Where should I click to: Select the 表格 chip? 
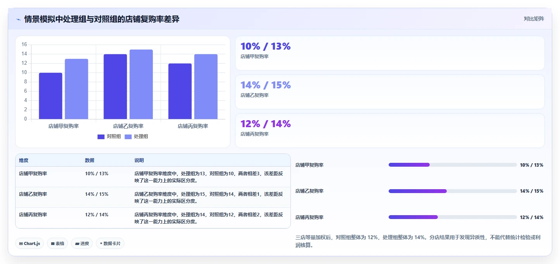tap(57, 243)
